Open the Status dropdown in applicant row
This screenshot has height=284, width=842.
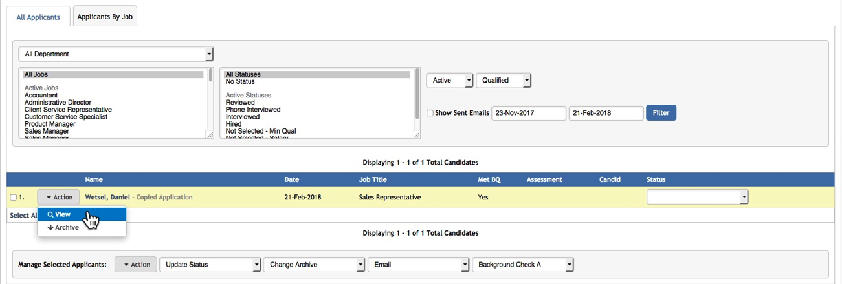pyautogui.click(x=696, y=198)
